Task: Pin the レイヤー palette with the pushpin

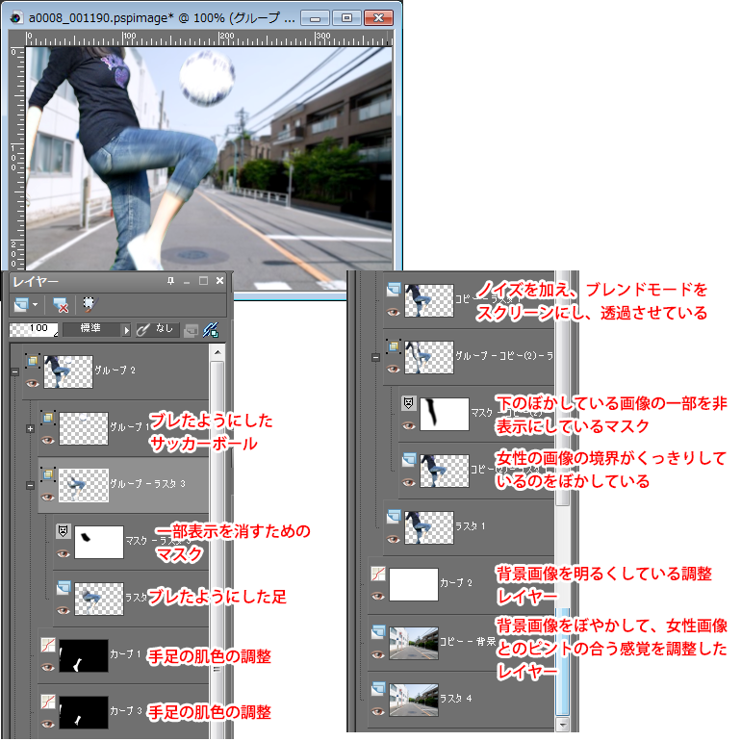Action: click(170, 281)
